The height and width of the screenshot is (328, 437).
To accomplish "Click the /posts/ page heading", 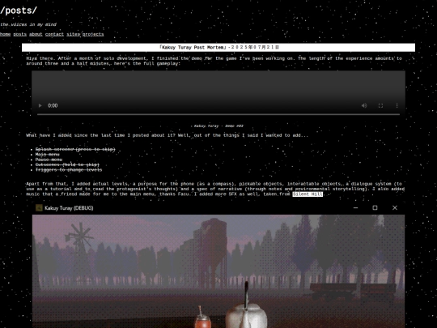I will 19,11.
